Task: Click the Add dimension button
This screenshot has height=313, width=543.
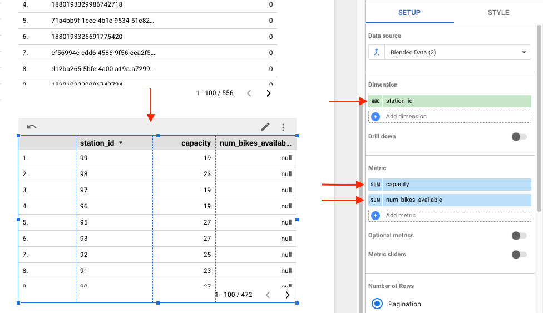Action: (x=450, y=117)
